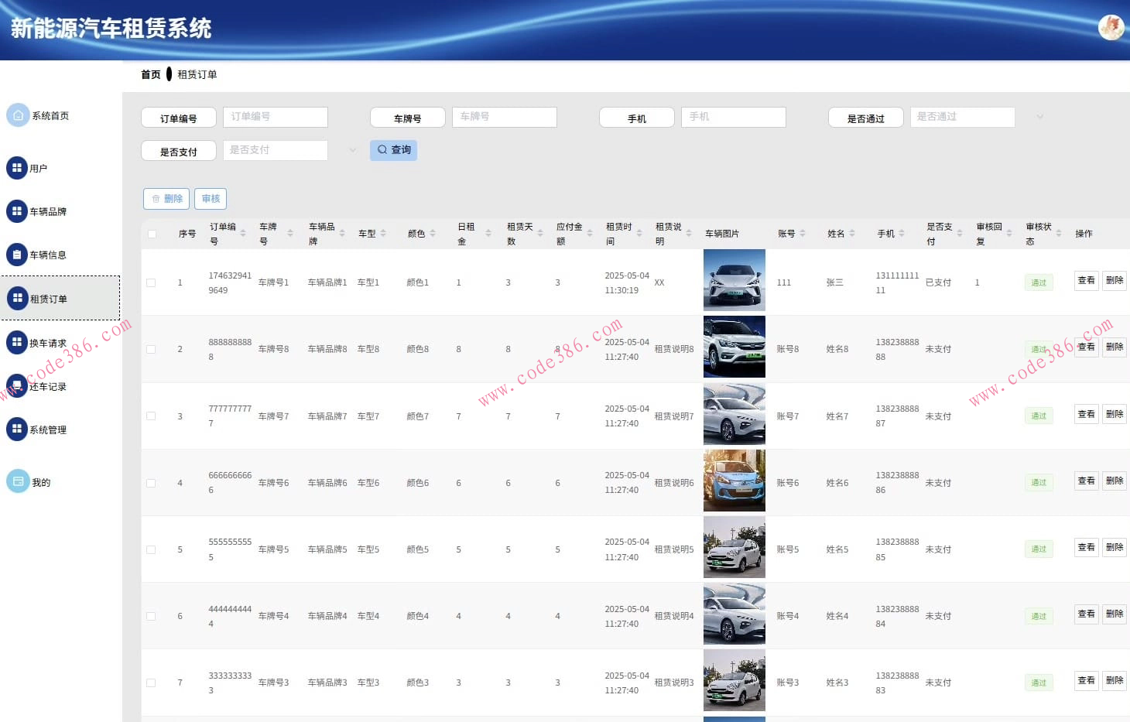
Task: Toggle the select-all checkbox in table header
Action: tap(152, 234)
